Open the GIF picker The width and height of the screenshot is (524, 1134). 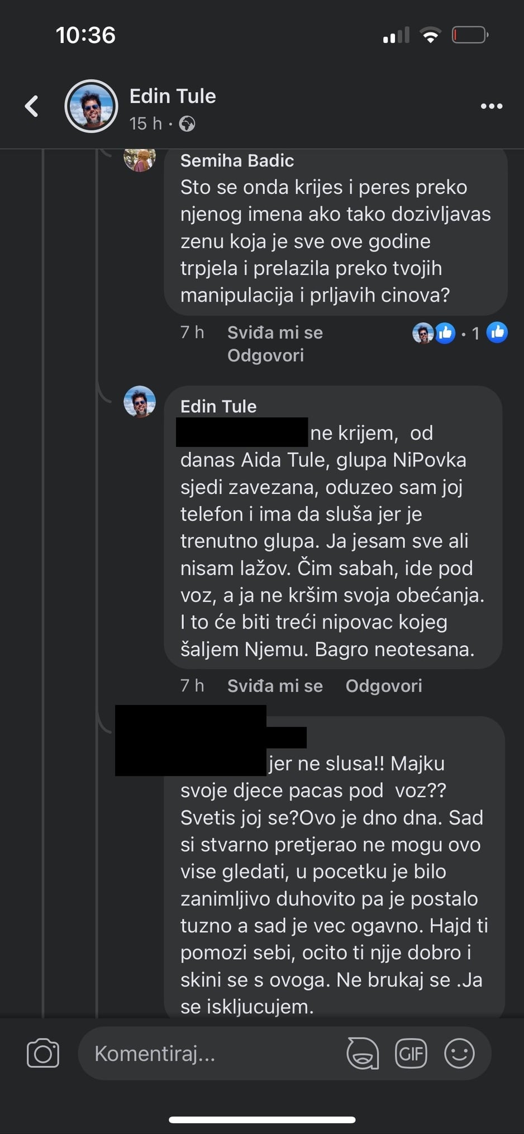(x=411, y=1054)
